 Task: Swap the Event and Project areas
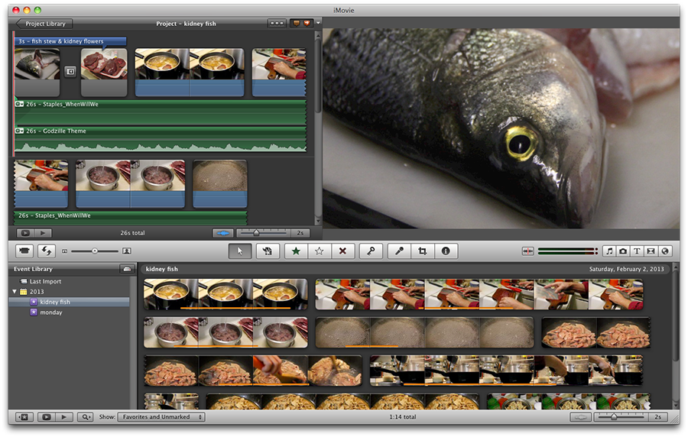point(47,251)
